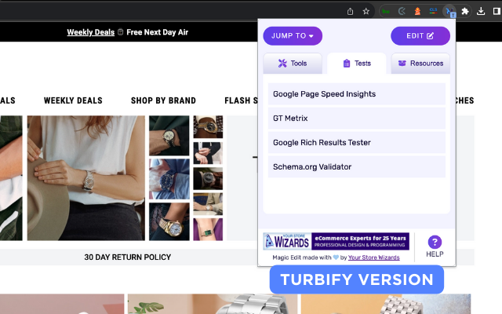502x314 pixels.
Task: Open the FLASH S… navigation item
Action: (241, 100)
